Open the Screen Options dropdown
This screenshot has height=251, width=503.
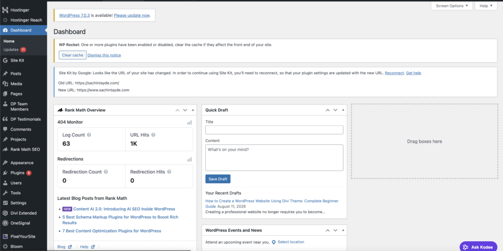coord(452,6)
